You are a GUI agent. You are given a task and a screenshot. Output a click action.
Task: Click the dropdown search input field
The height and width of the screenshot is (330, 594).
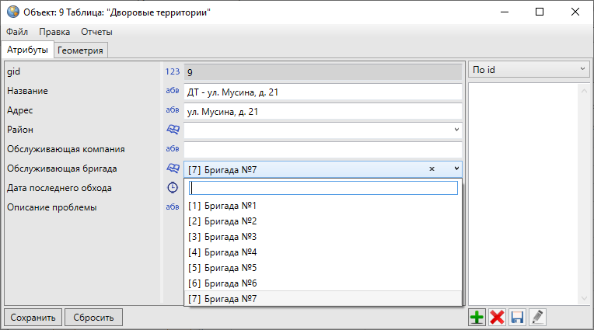[323, 188]
